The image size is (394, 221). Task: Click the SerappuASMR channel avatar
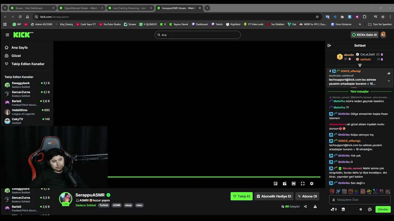click(66, 199)
